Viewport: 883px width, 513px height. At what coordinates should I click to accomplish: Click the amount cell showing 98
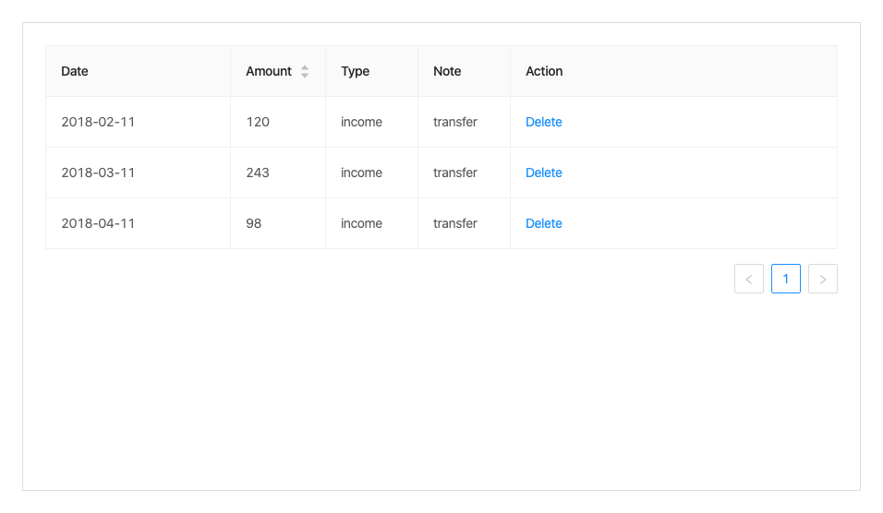254,223
